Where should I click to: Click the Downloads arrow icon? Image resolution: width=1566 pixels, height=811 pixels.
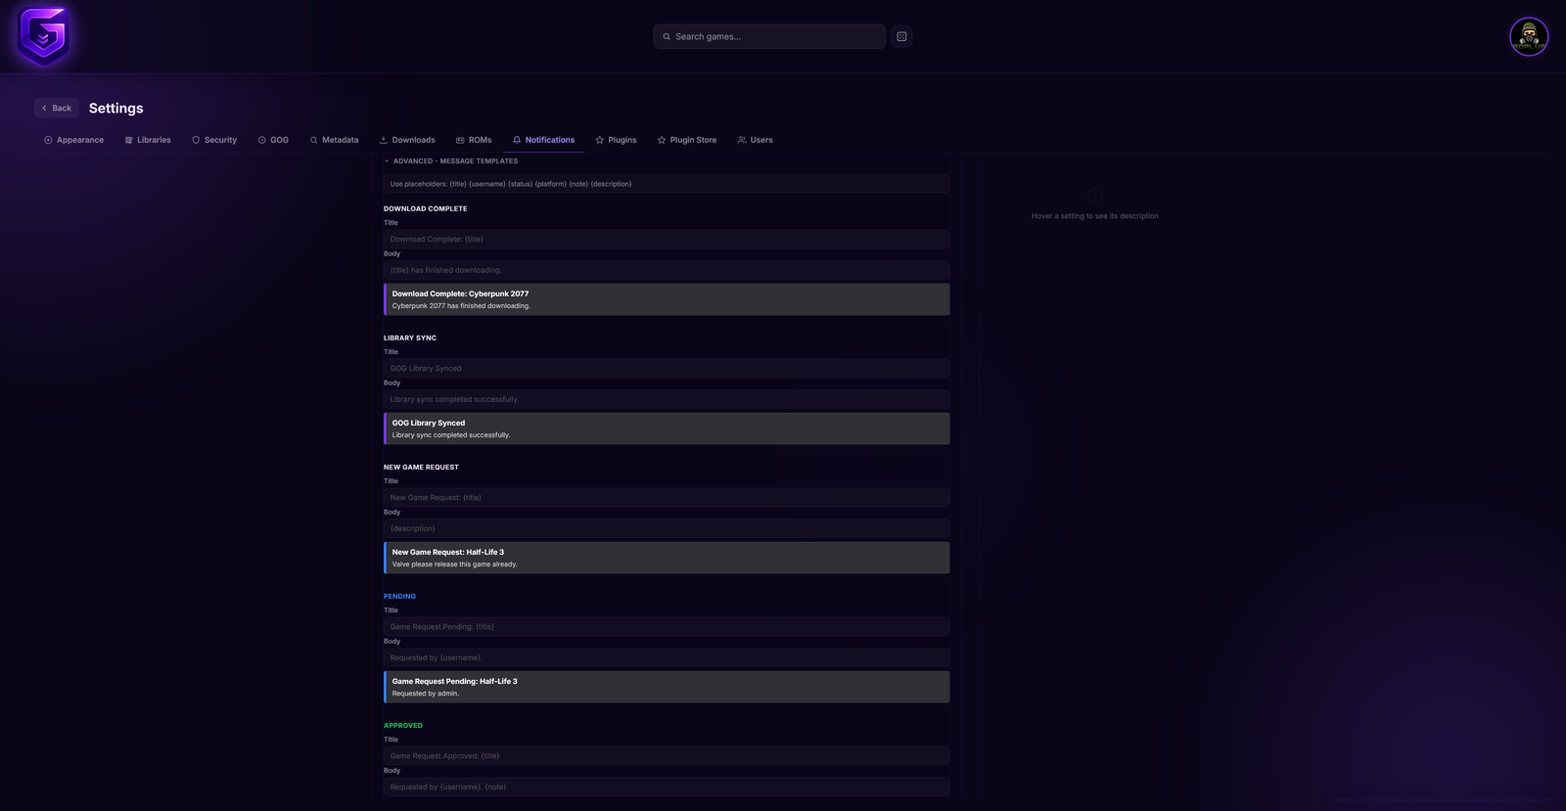[x=384, y=140]
